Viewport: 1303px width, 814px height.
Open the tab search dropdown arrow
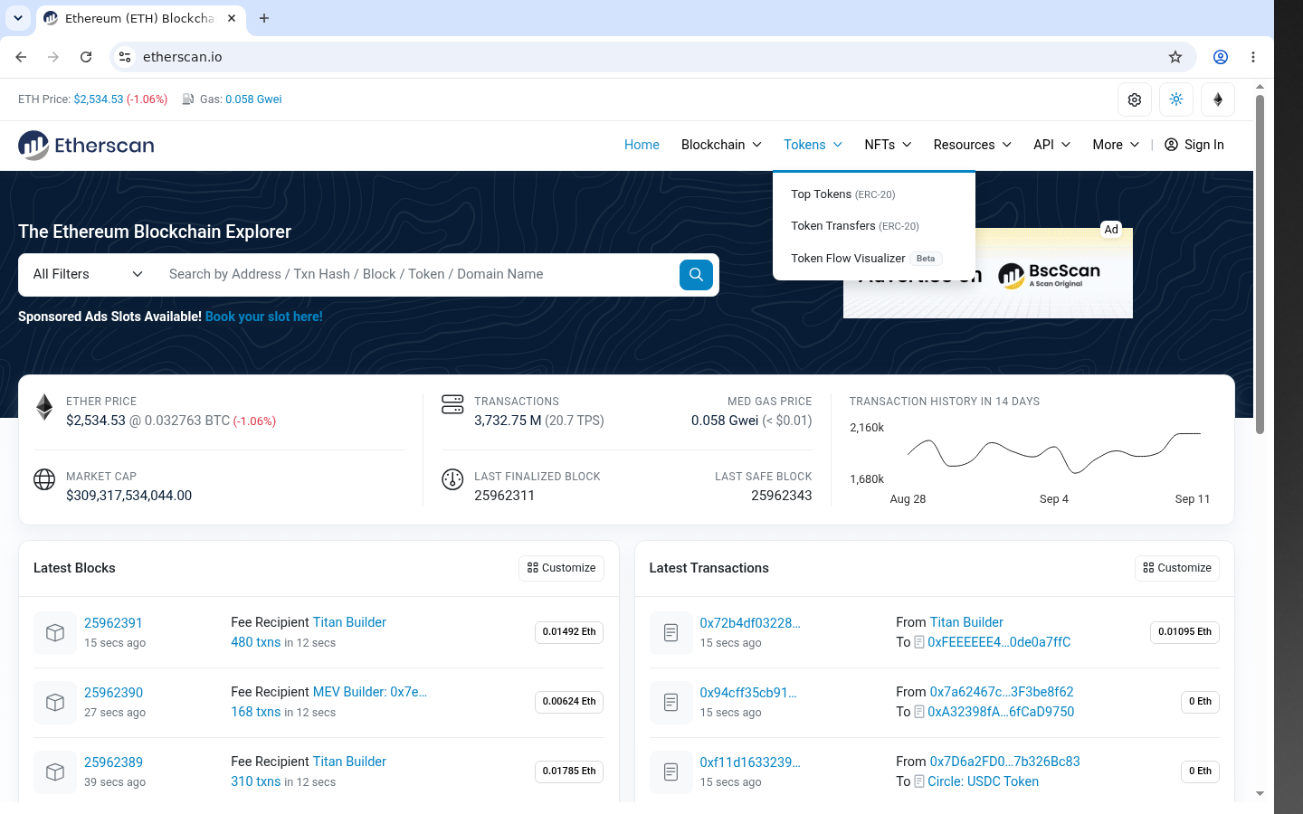[18, 18]
